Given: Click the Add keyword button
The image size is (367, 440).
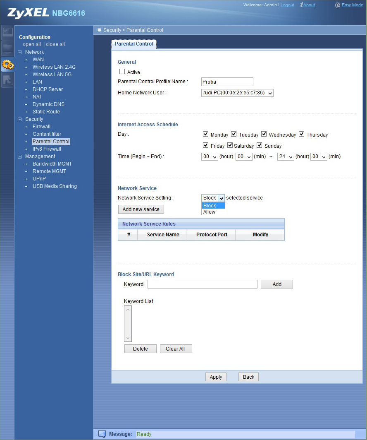Looking at the screenshot, I should (277, 284).
